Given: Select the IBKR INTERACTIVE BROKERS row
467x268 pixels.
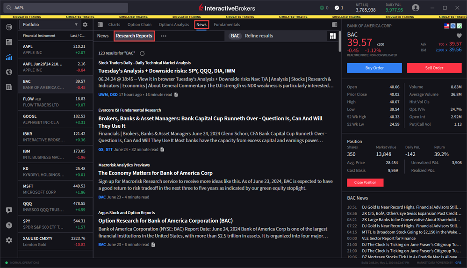Looking at the screenshot, I should point(56,137).
